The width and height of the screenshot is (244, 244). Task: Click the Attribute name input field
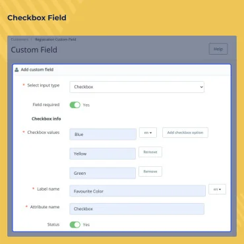[137, 209]
